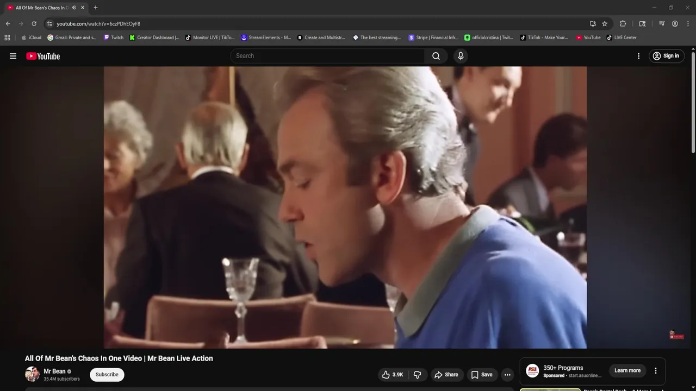Go forward with the browser arrow
This screenshot has height=391, width=696.
[x=21, y=24]
